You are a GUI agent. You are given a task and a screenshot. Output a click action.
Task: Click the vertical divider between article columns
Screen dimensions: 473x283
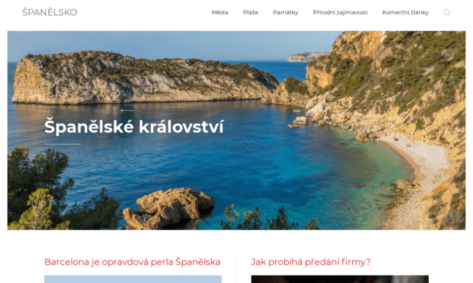pos(236,269)
